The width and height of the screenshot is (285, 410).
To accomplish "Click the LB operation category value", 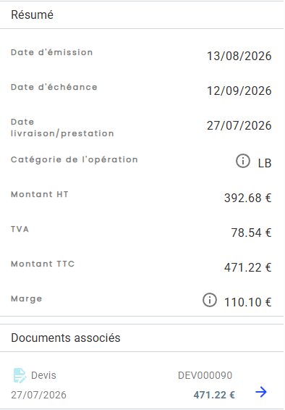I will click(265, 163).
